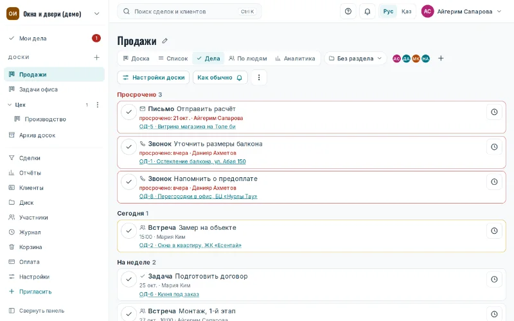
Task: Click clock icon for Замер на объекте
Action: pyautogui.click(x=494, y=231)
